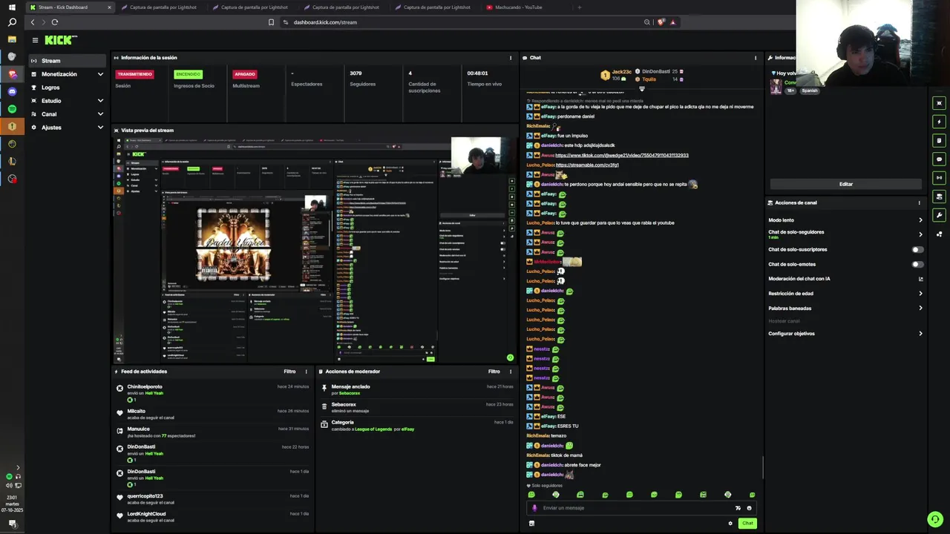Open Brave Shields lion icon
This screenshot has height=534, width=950.
click(661, 22)
